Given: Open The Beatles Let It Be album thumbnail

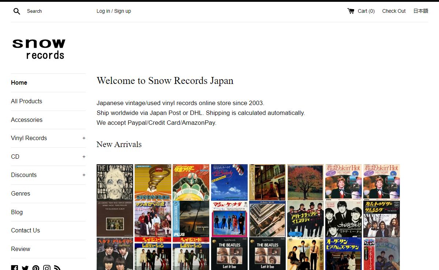Looking at the screenshot, I should (229, 254).
